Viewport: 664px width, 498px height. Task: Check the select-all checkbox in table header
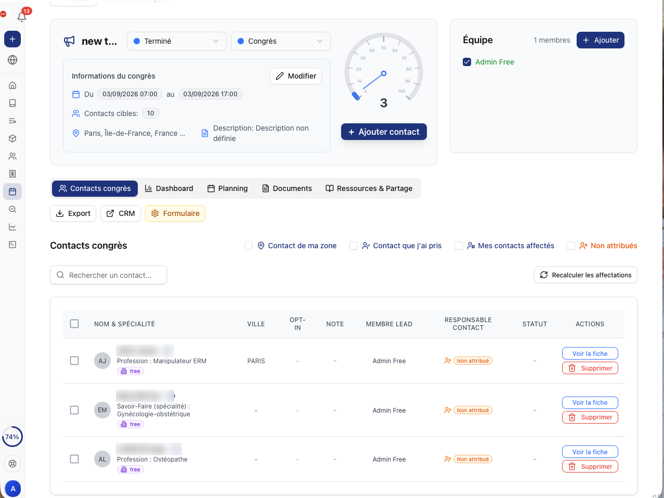coord(74,324)
